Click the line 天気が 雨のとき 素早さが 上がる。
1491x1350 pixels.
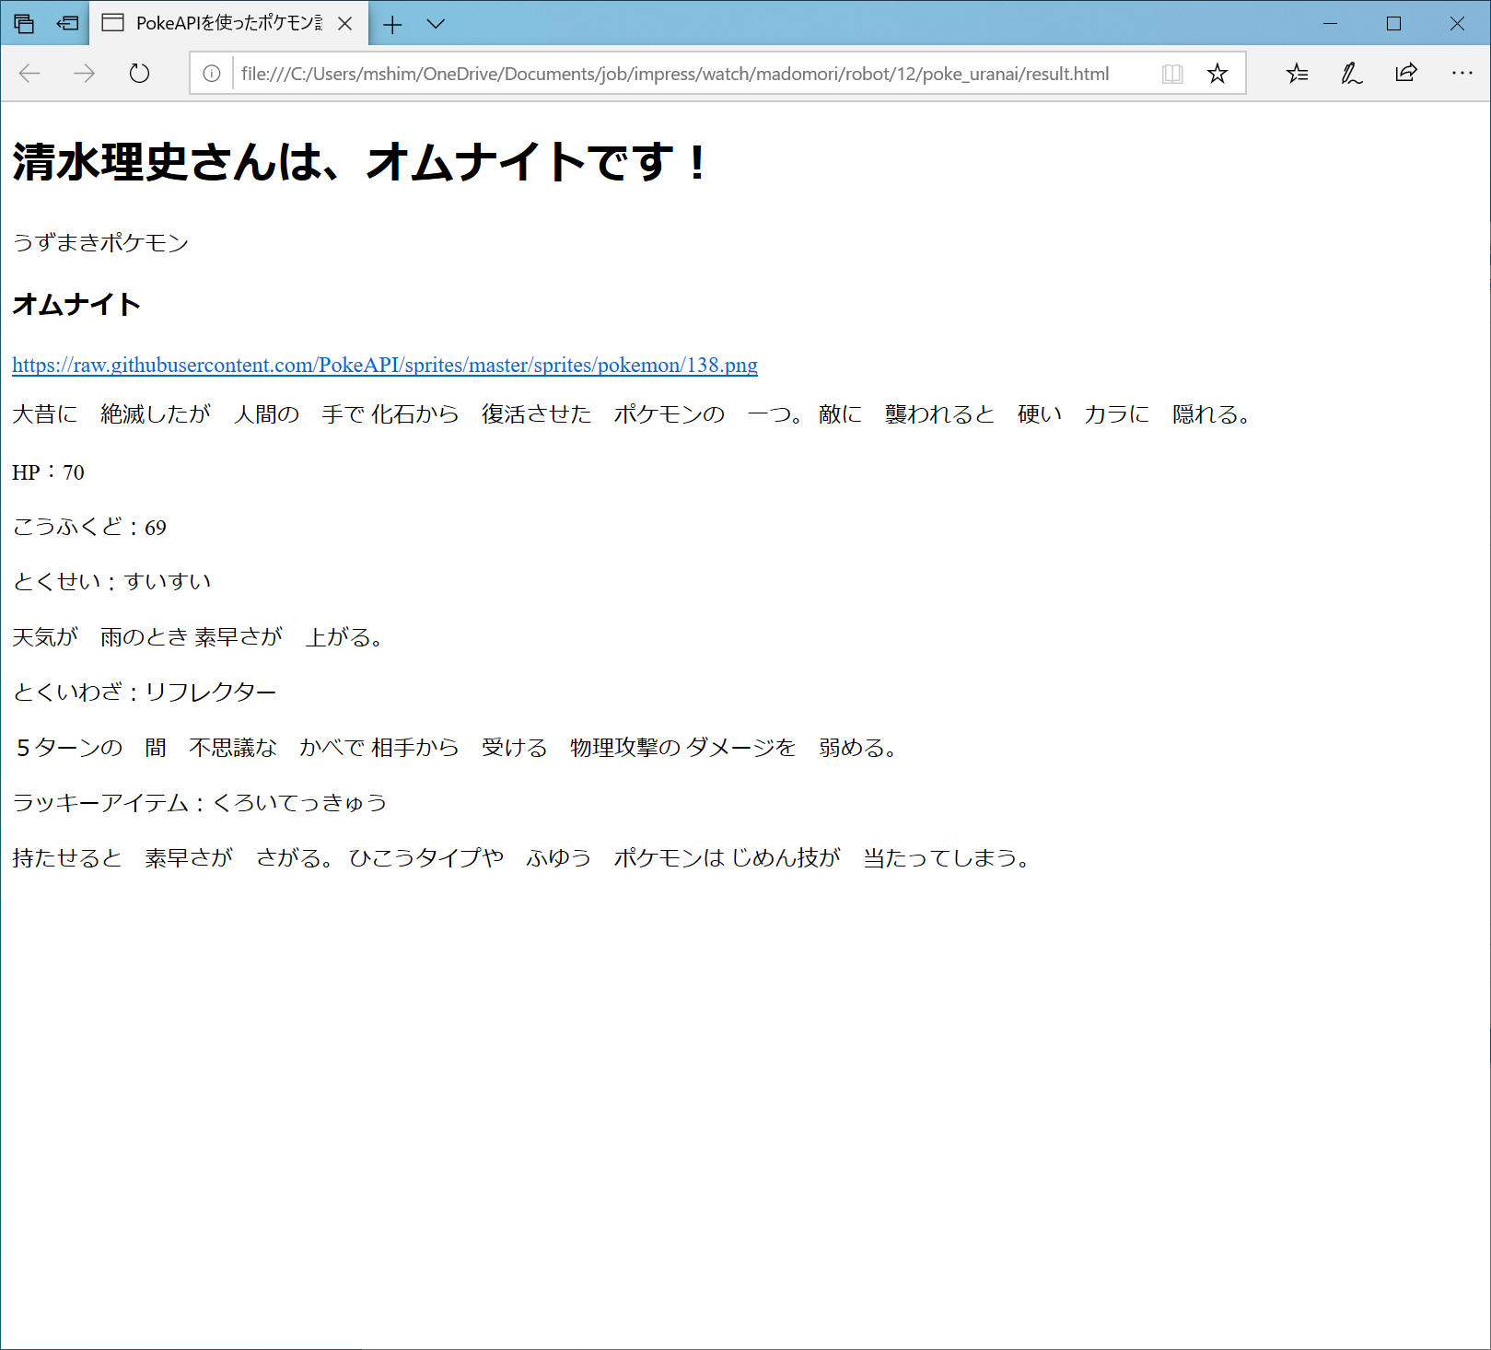[x=200, y=637]
